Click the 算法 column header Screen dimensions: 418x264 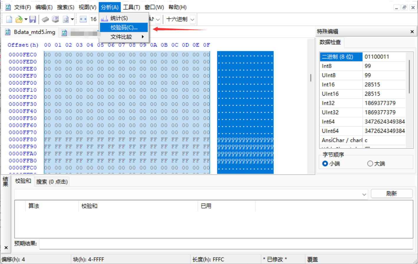tap(52, 206)
